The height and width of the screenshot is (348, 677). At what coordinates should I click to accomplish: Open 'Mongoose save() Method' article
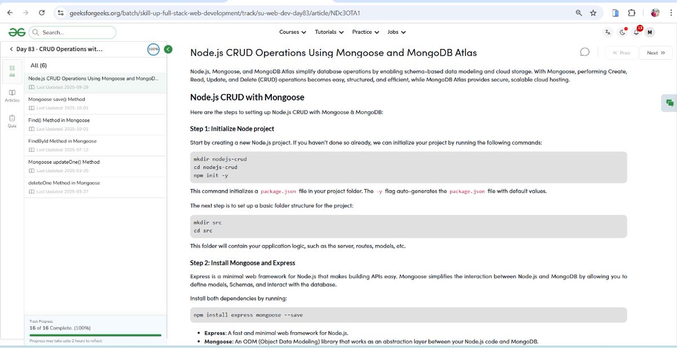pos(95,103)
